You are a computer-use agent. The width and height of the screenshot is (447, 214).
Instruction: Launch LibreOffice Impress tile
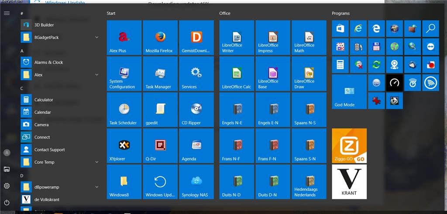coord(273,37)
